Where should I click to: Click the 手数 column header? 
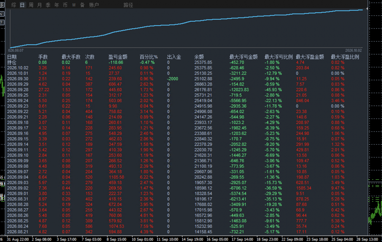pos(43,57)
